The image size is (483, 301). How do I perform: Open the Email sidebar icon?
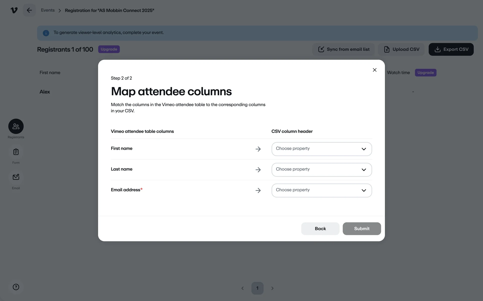[x=16, y=177]
